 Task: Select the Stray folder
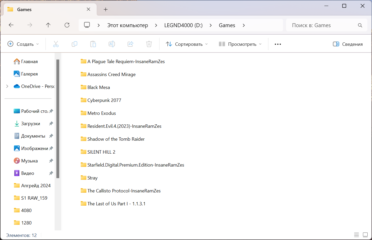point(89,178)
